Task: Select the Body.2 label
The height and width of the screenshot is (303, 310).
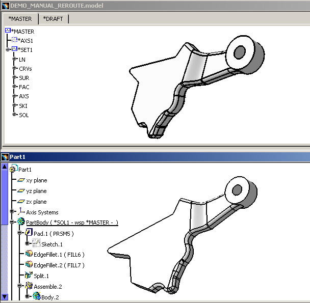Action: (50, 297)
